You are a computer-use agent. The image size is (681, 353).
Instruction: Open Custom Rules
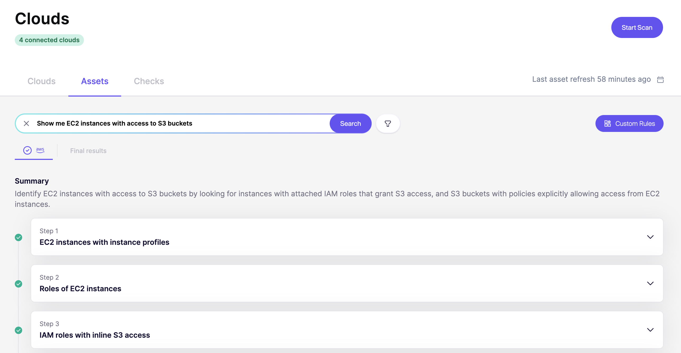point(629,123)
